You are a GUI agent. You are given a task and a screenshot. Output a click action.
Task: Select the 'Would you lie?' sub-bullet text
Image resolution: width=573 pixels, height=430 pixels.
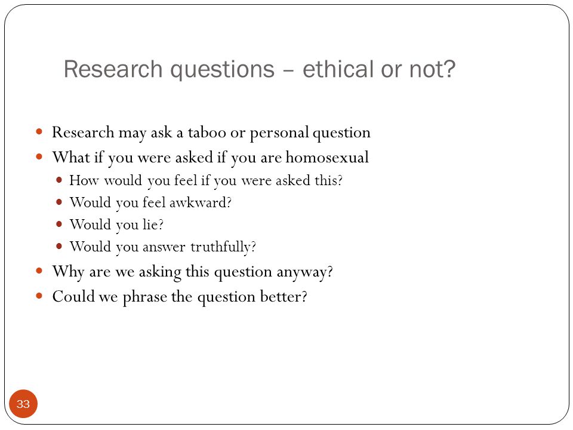(116, 225)
